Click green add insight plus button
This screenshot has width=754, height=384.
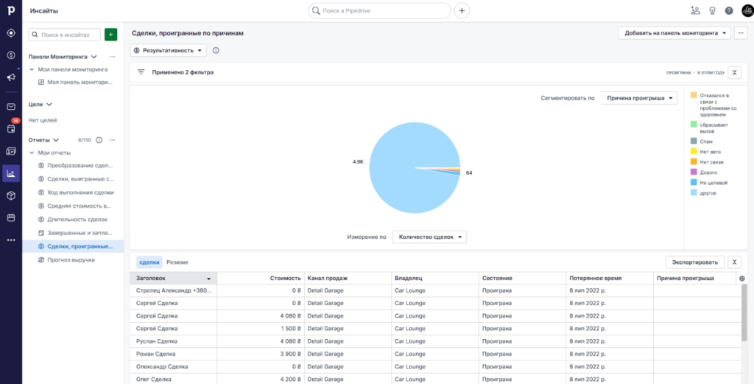[110, 35]
